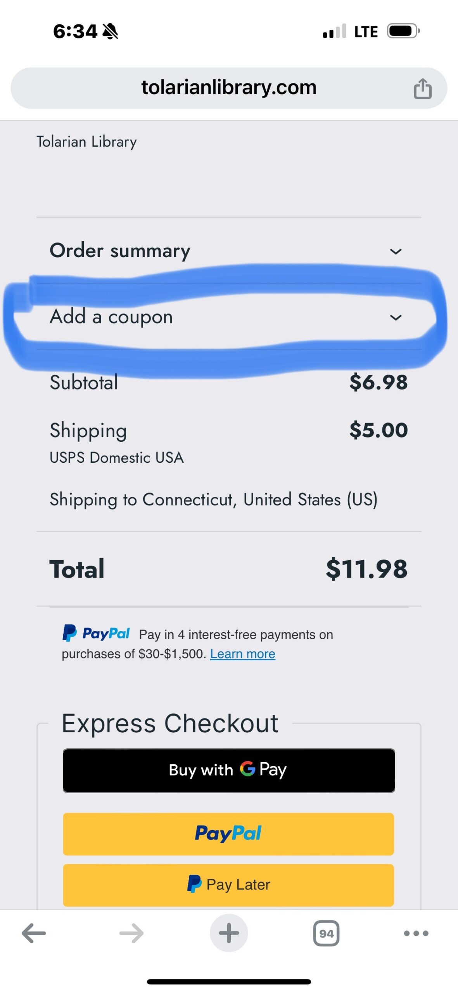Tap the tolarianlibrary.com address bar
The width and height of the screenshot is (458, 993).
(x=229, y=88)
